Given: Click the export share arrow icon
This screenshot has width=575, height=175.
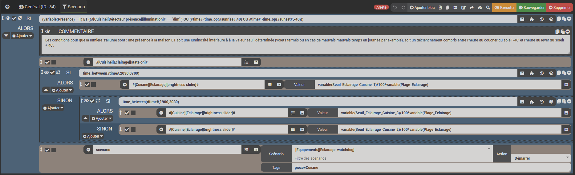Looking at the screenshot, I should tap(472, 7).
